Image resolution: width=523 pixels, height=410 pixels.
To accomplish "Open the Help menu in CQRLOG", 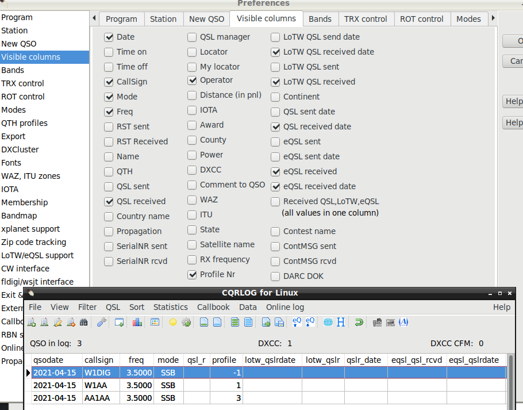I will click(x=502, y=307).
